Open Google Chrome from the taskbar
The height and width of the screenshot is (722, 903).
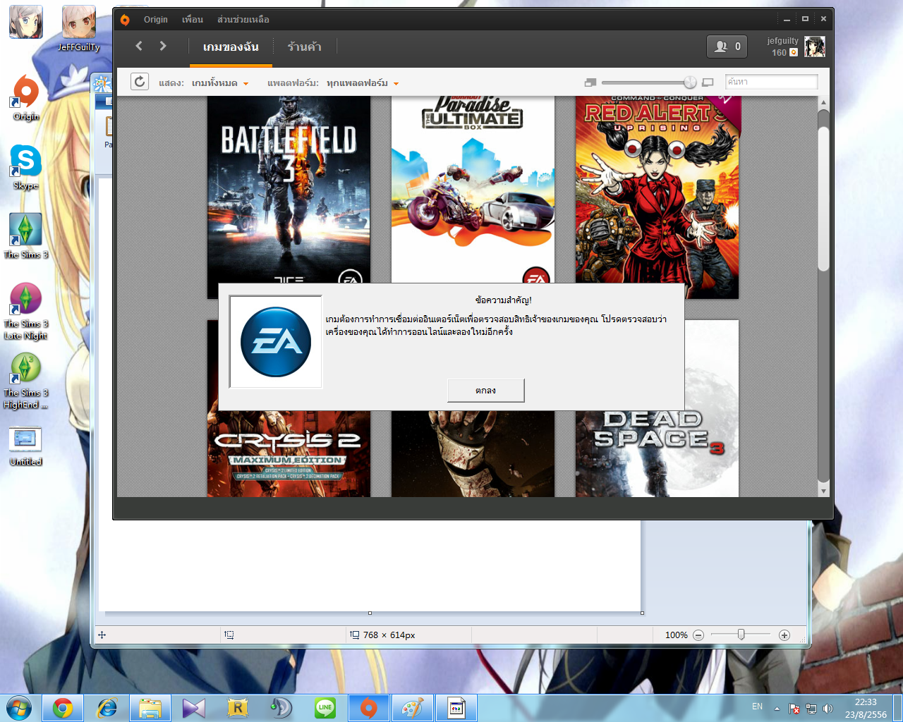tap(63, 708)
